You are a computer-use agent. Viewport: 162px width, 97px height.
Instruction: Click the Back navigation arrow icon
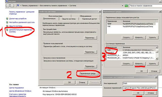pyautogui.click(x=8, y=6)
